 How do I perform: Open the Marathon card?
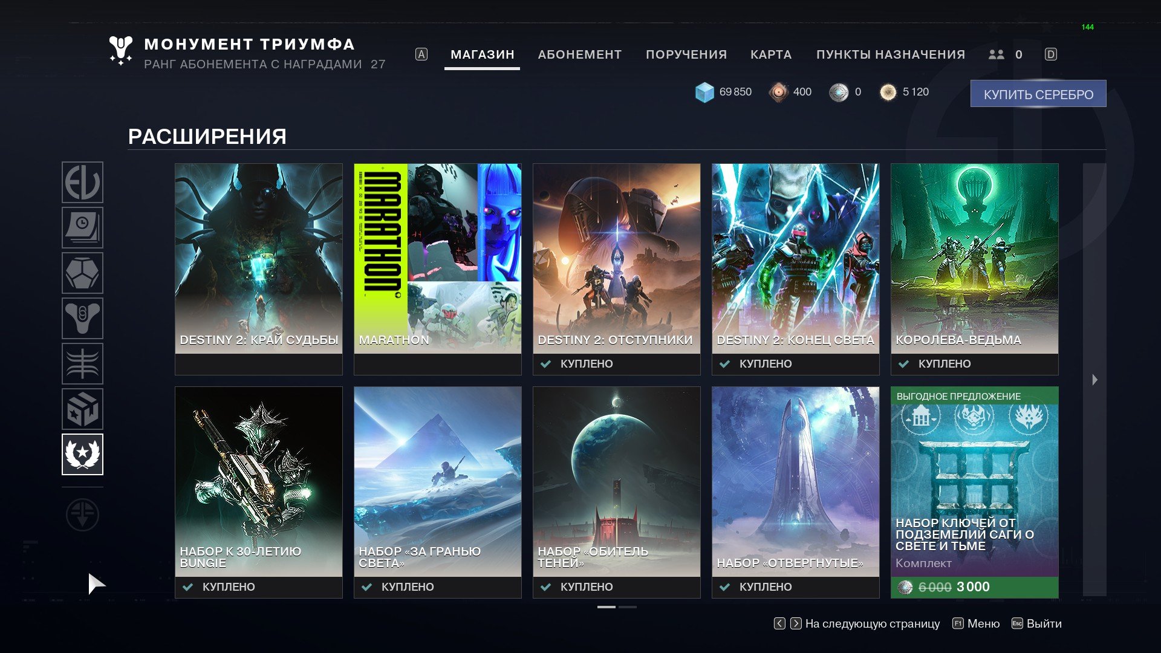pos(438,269)
